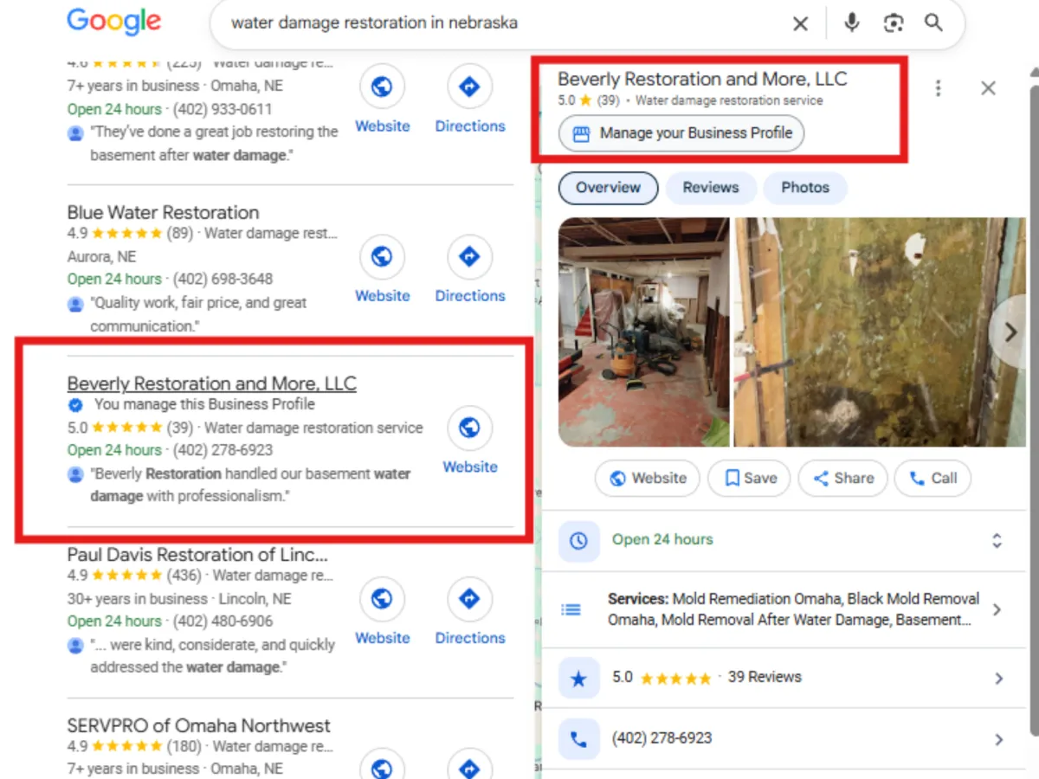Viewport: 1039px width, 779px height.
Task: Click Manage your Business Profile button
Action: tap(681, 133)
